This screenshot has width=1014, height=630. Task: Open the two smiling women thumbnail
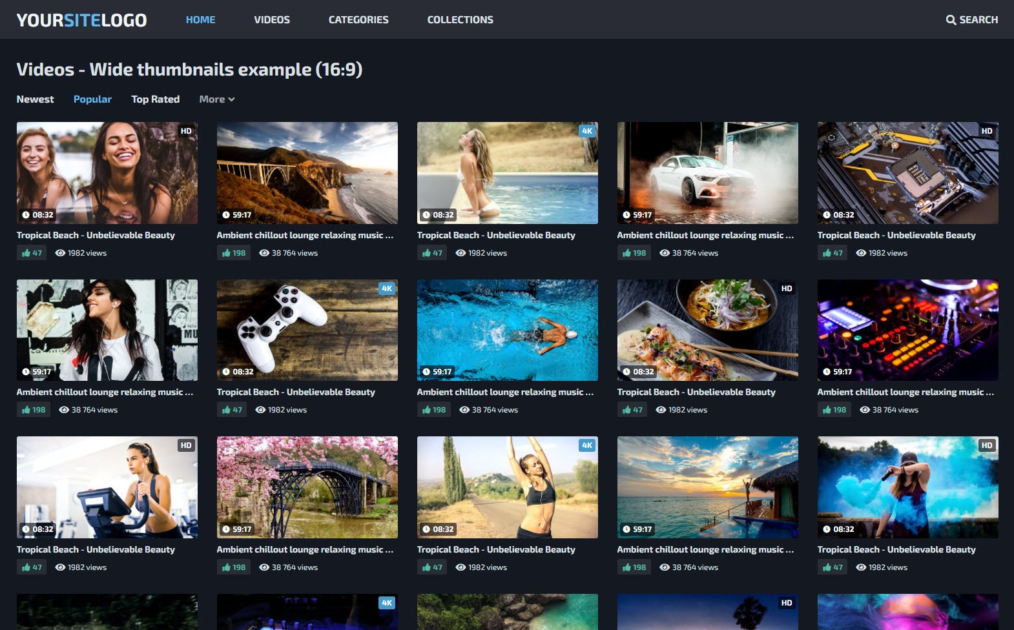(x=107, y=173)
